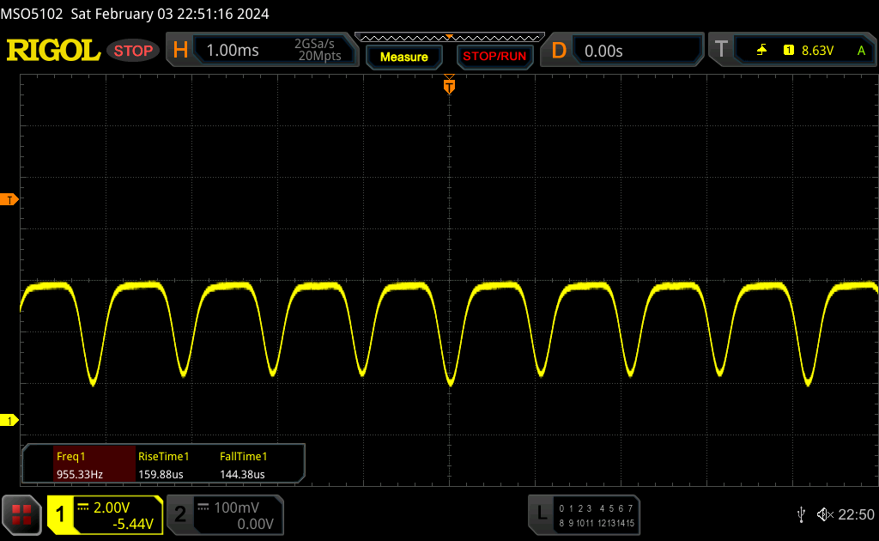Image resolution: width=879 pixels, height=541 pixels.
Task: Select the RiseTime1 measurement result
Action: 163,465
